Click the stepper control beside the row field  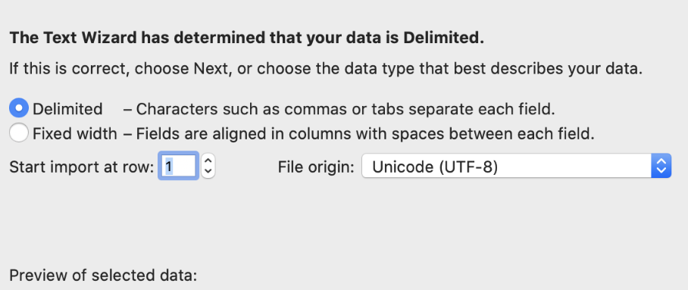click(208, 166)
